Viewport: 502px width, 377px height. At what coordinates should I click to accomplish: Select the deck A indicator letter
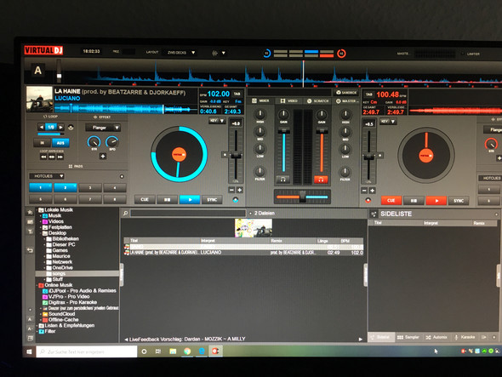(x=37, y=70)
